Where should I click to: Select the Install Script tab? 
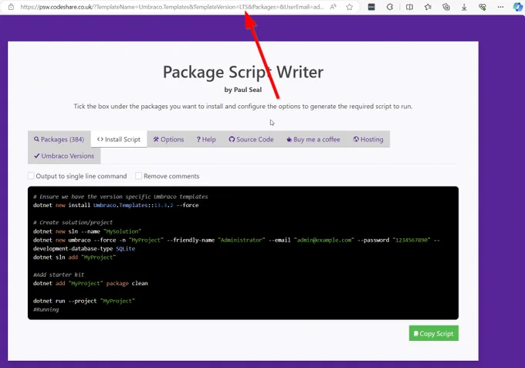[x=119, y=139]
